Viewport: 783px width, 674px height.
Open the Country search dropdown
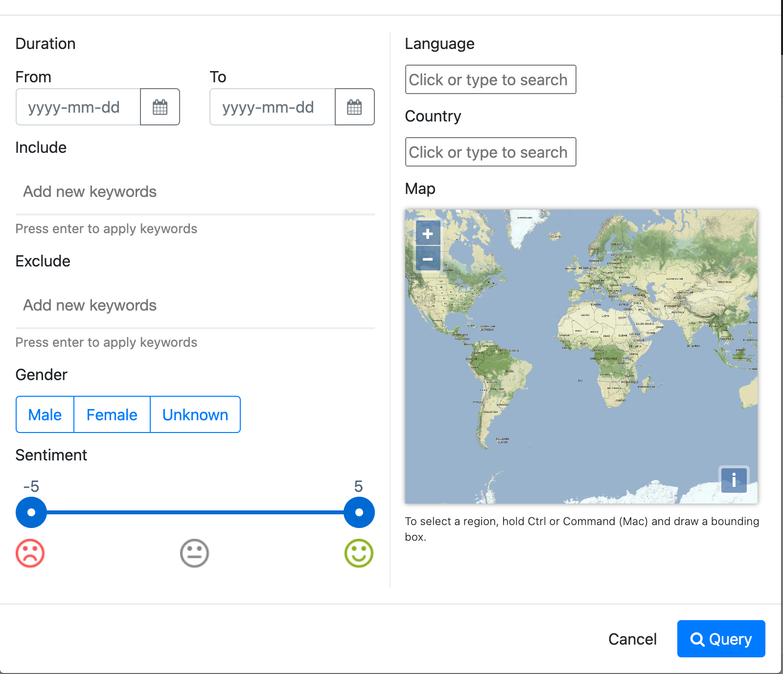[490, 152]
